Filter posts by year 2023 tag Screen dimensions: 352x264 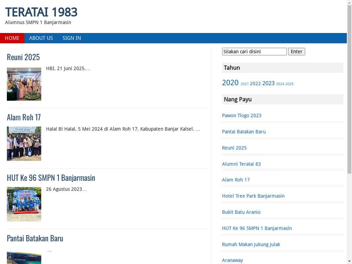click(x=268, y=83)
